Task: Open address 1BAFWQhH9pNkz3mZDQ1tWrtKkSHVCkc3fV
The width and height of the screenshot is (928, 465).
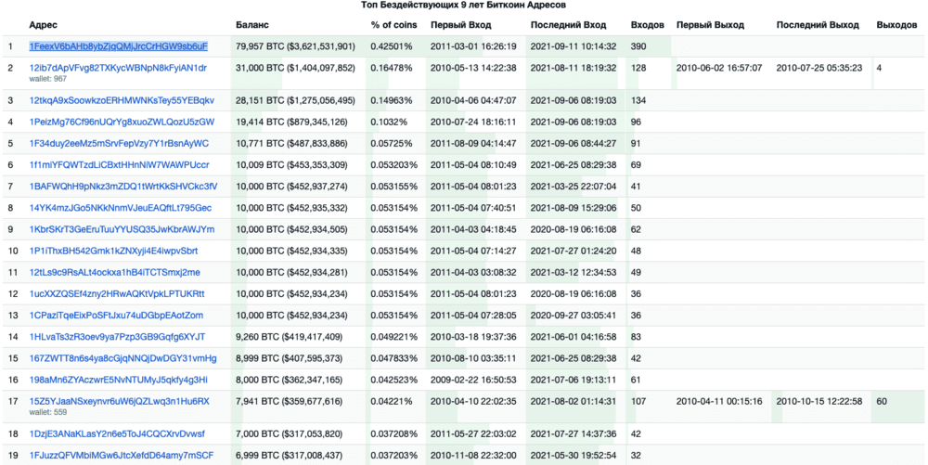Action: 123,187
